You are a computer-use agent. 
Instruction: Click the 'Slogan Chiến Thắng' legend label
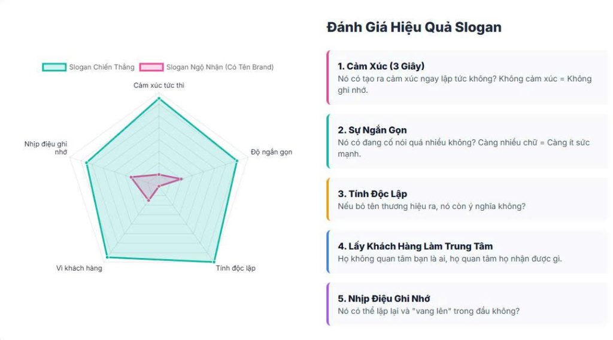click(x=101, y=67)
